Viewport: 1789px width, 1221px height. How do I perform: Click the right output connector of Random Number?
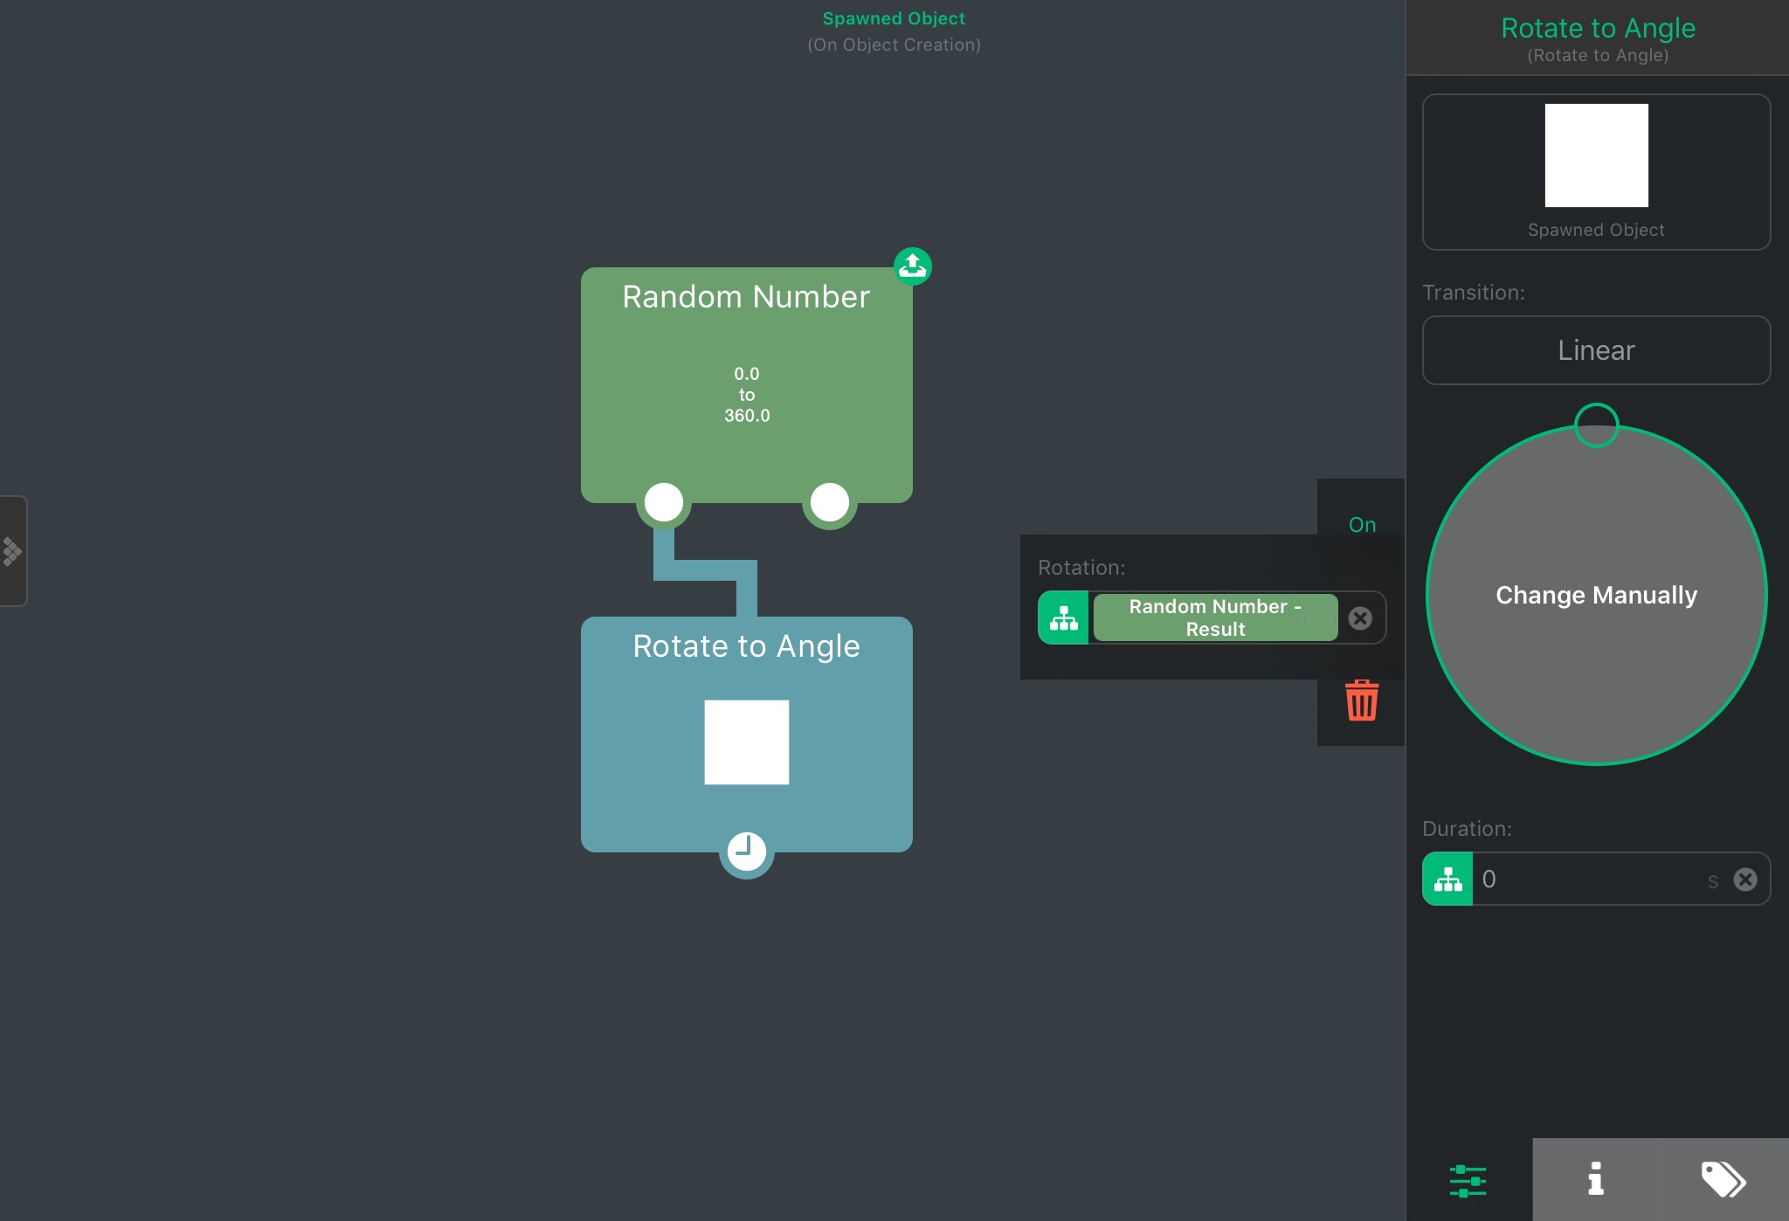point(829,502)
